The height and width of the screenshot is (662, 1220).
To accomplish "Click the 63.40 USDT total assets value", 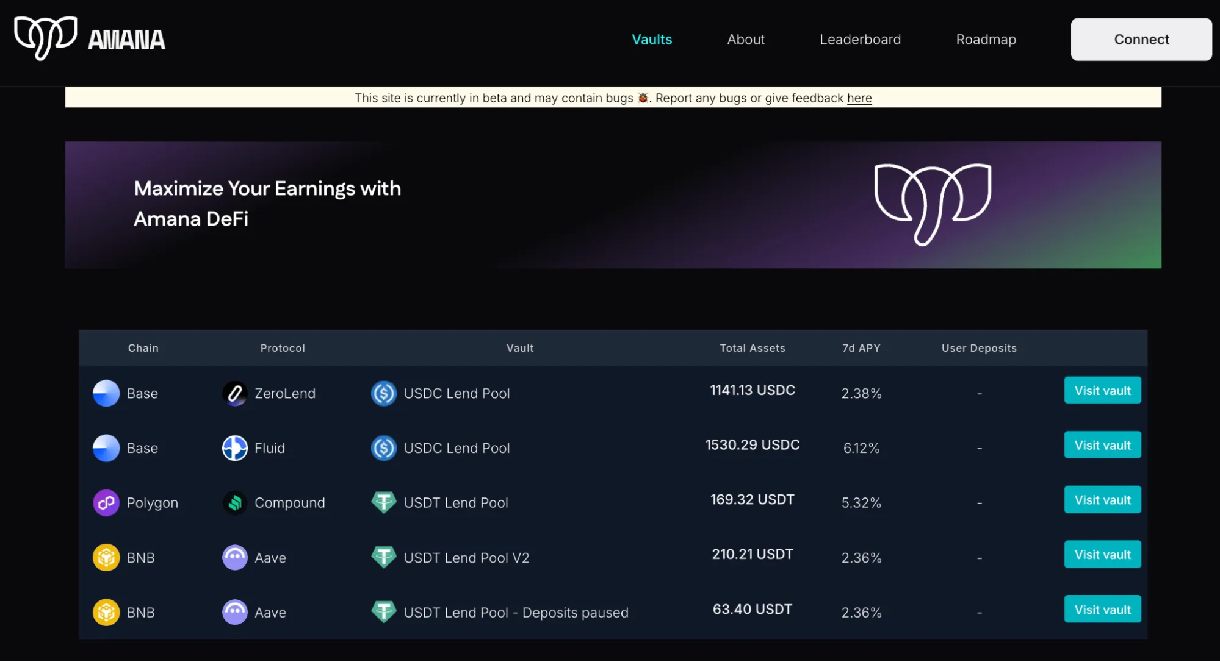I will (x=753, y=610).
